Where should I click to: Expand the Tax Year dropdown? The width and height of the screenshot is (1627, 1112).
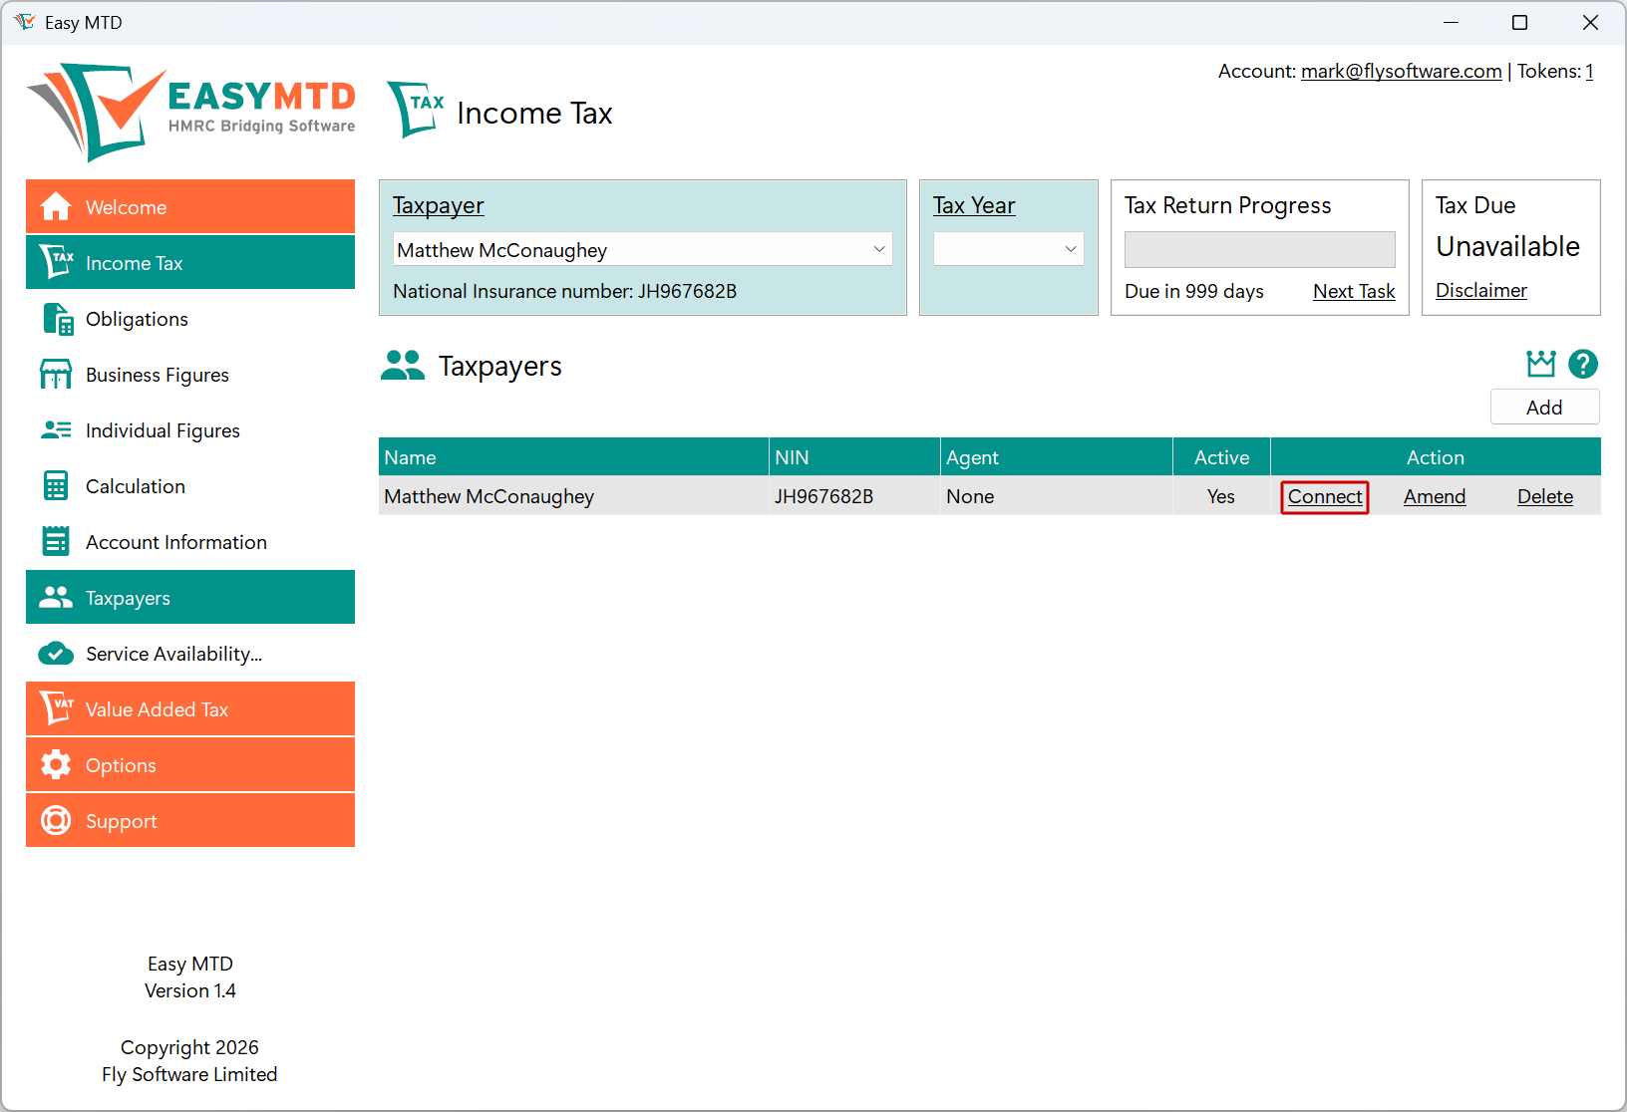(x=1009, y=250)
